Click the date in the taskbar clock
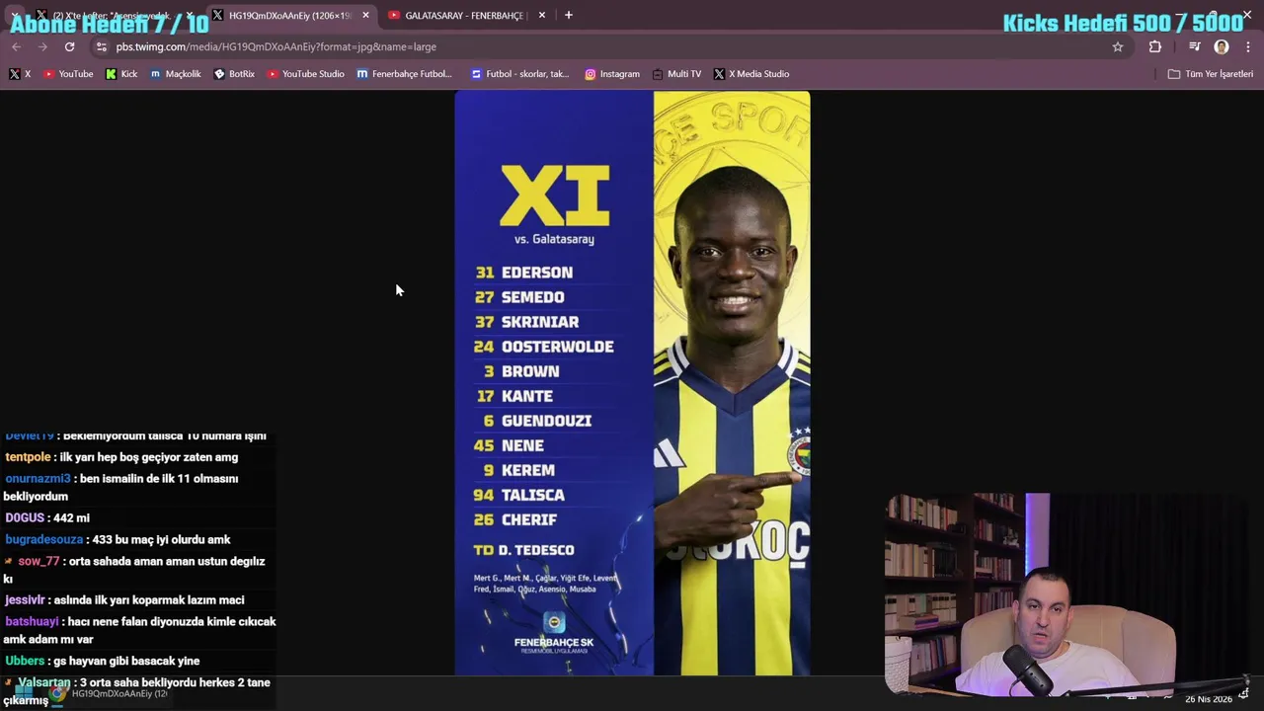The width and height of the screenshot is (1264, 711). (1209, 699)
